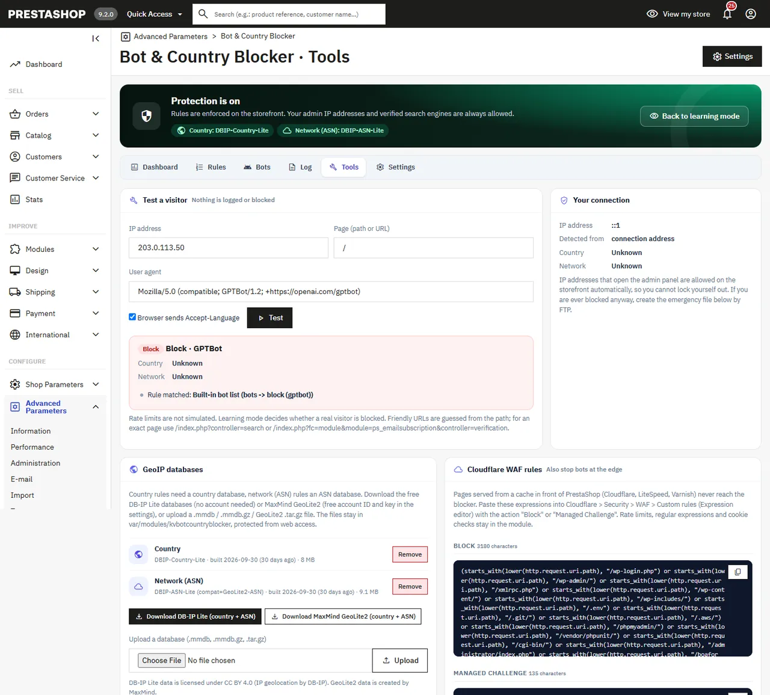The image size is (770, 695).
Task: Click the Catalog store icon in sidebar
Action: point(15,135)
